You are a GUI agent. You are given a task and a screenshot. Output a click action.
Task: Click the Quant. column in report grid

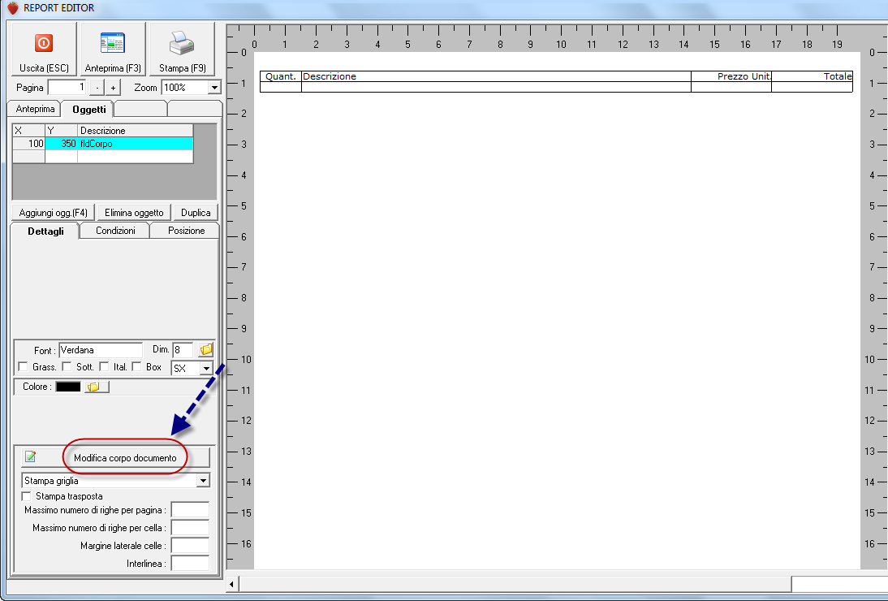coord(281,76)
